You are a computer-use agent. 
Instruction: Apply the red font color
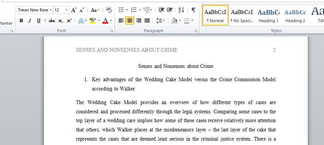click(x=105, y=21)
